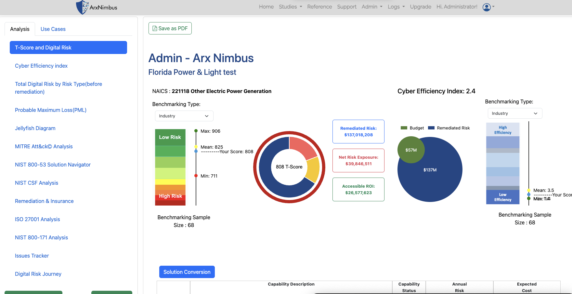Open the Support page
The height and width of the screenshot is (294, 572).
pos(346,7)
